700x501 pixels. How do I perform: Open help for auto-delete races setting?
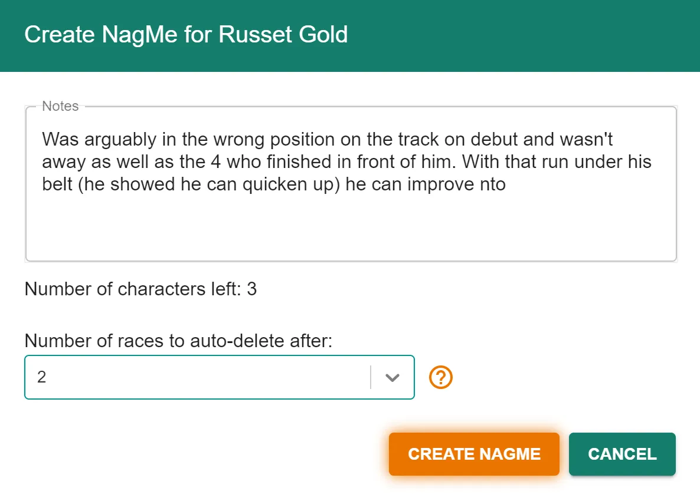tap(441, 377)
